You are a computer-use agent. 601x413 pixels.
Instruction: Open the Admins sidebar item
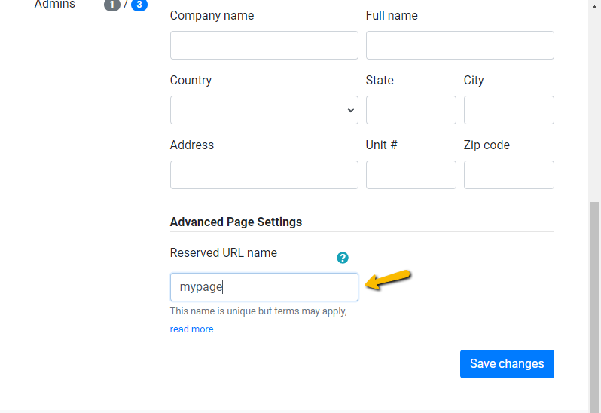pos(55,5)
